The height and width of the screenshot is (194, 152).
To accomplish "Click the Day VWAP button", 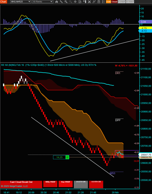I will (65, 184).
